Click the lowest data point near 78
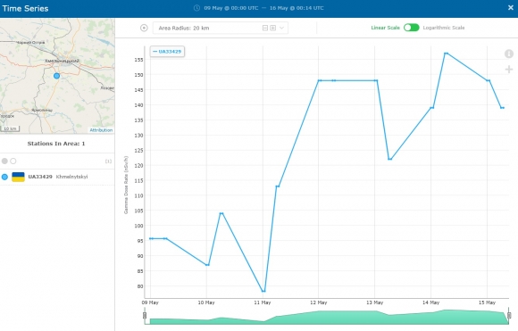 point(263,291)
